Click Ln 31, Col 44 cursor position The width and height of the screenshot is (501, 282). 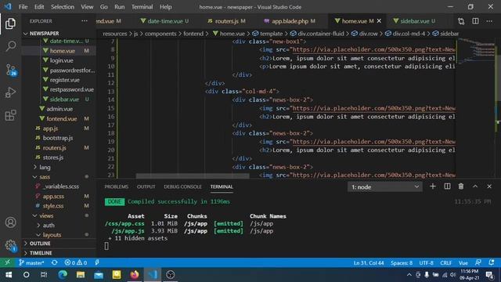pyautogui.click(x=369, y=263)
